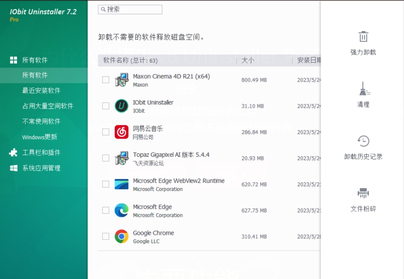This screenshot has width=404, height=279.
Task: Click the 清理 broom icon
Action: tap(364, 89)
